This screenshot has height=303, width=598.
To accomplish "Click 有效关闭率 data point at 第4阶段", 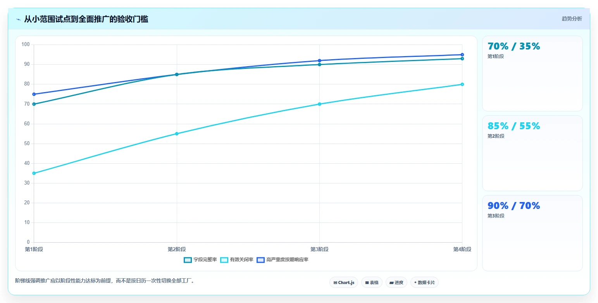I will [462, 84].
